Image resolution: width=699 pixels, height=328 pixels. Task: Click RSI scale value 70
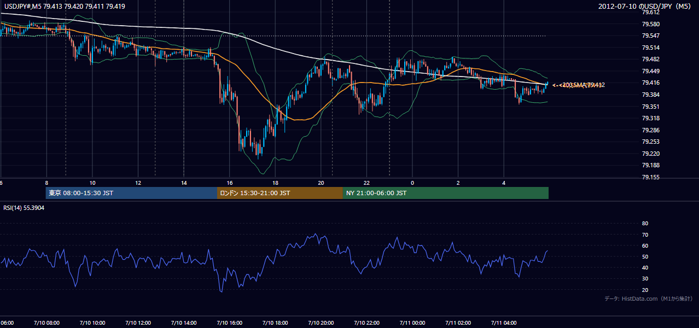(x=645, y=235)
